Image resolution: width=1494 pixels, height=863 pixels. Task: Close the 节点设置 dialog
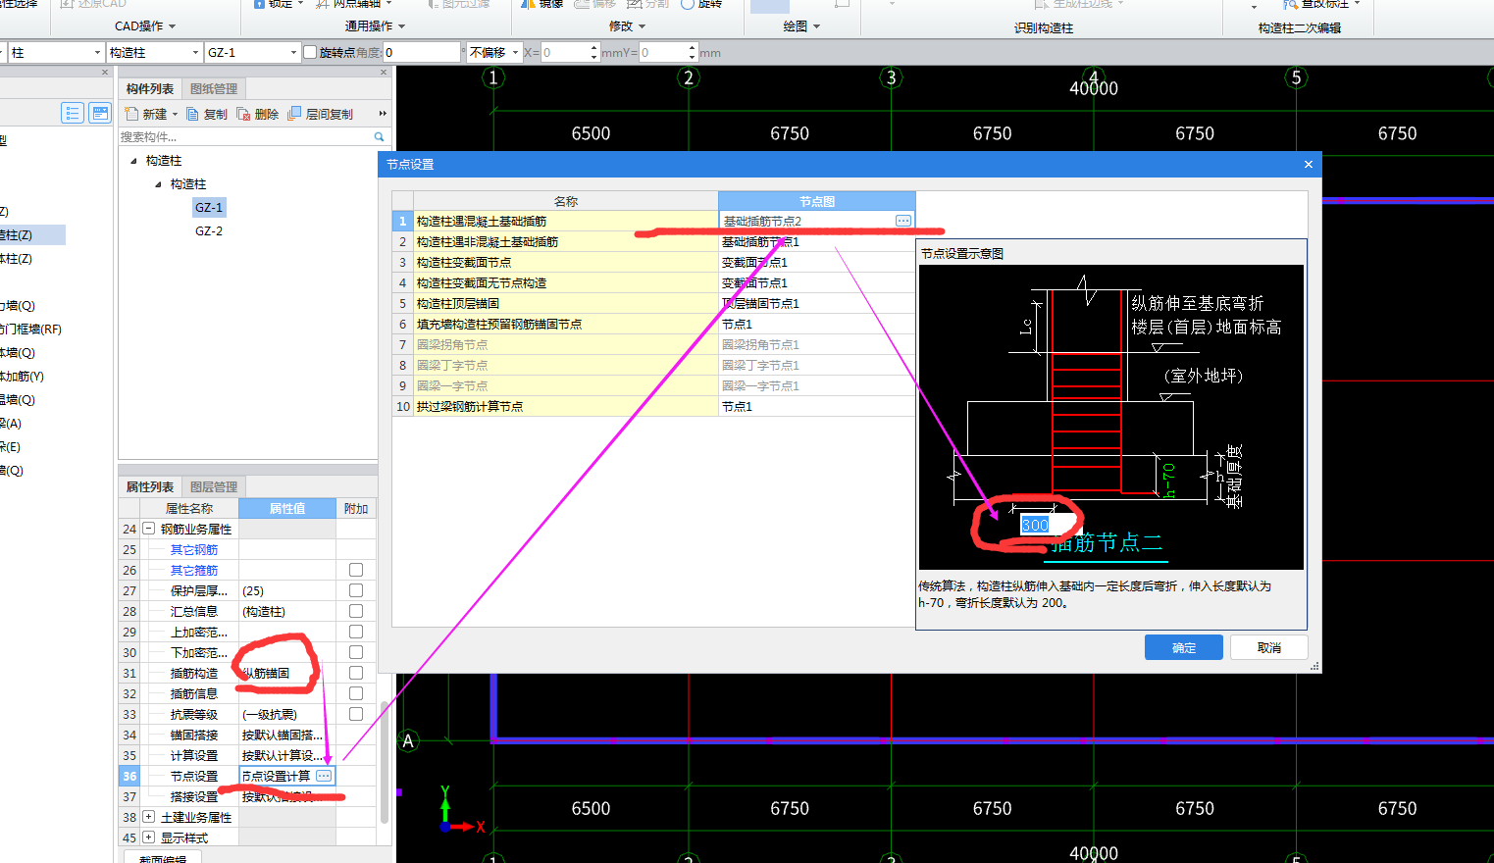click(1308, 164)
